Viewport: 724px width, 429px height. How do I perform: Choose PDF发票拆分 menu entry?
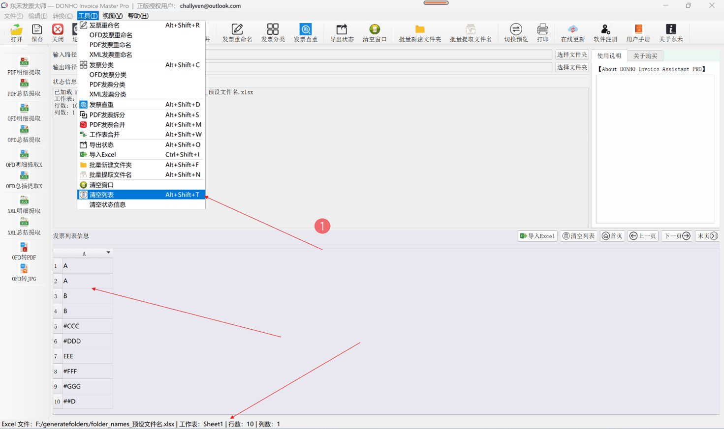pos(141,114)
